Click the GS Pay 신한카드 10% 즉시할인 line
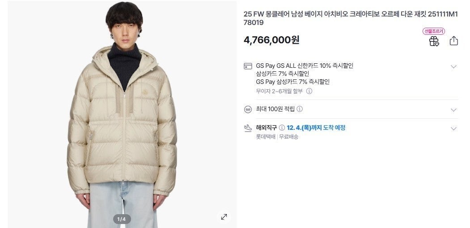This screenshot has width=470, height=228. 305,66
